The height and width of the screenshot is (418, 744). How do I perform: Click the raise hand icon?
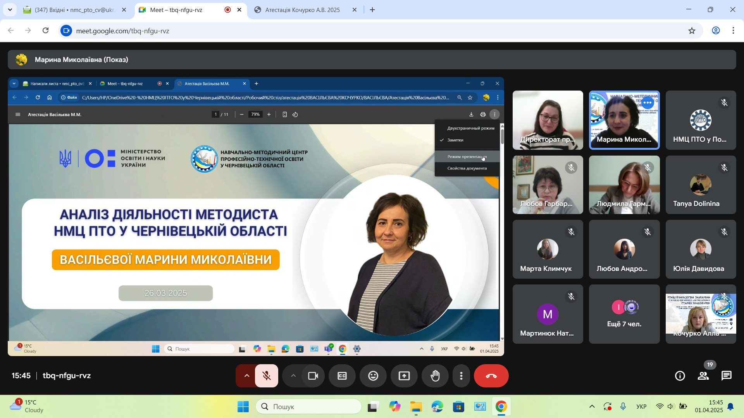[x=435, y=376]
